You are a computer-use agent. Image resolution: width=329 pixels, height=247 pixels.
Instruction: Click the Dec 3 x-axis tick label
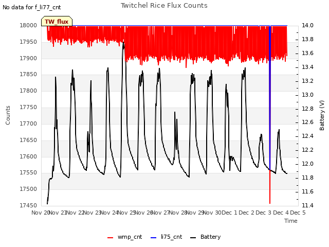264,213
